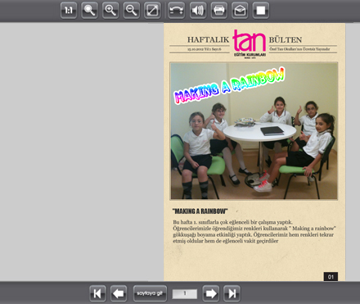This screenshot has width=360, height=304.
Task: Jump to the first page
Action: tap(97, 293)
